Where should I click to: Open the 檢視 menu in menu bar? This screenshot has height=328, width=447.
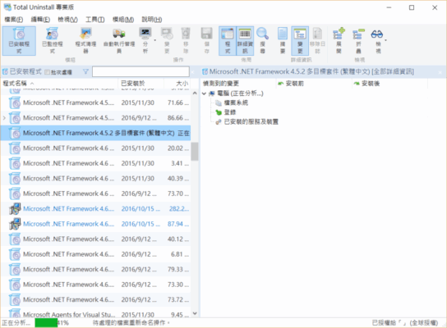[67, 20]
